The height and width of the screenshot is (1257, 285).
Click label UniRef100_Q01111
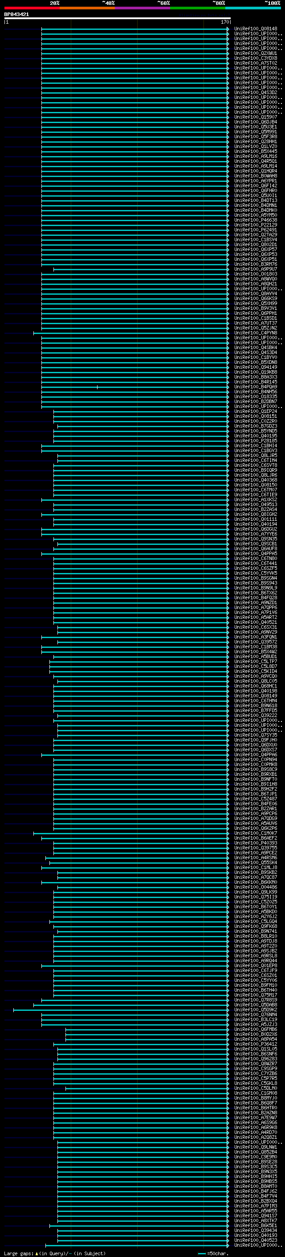(x=256, y=519)
